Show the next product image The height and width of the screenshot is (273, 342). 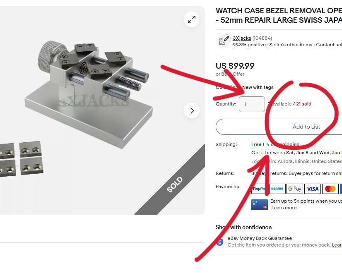[192, 110]
